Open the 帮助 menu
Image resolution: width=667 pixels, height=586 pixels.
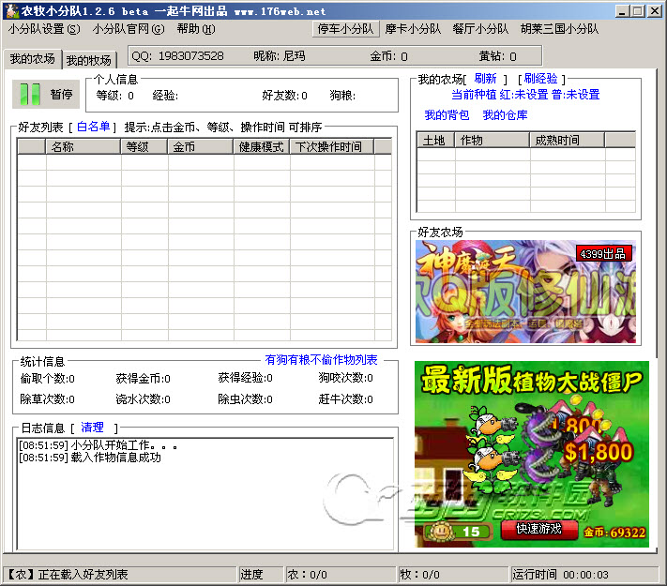pyautogui.click(x=195, y=29)
